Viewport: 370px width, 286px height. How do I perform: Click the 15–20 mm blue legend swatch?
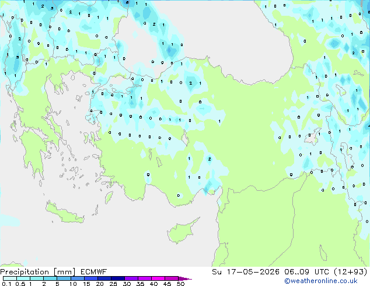90,278
